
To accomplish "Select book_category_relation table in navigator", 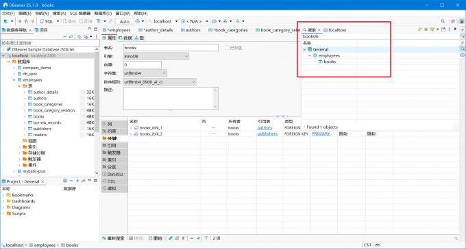I will pos(53,110).
